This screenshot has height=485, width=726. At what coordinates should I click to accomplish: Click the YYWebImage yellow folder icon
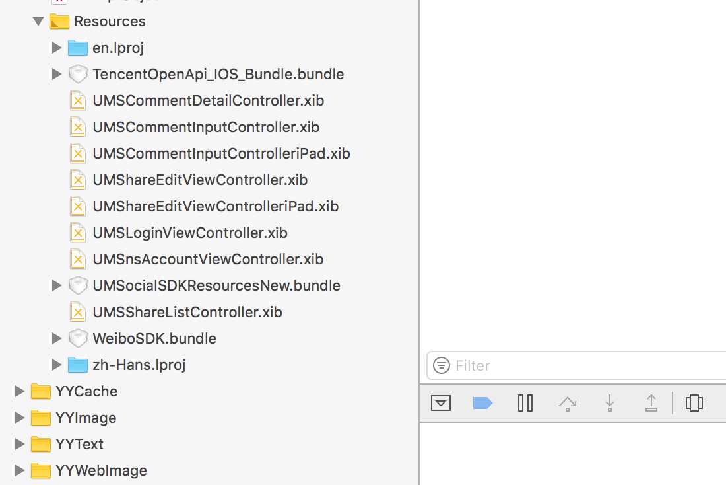pyautogui.click(x=41, y=470)
